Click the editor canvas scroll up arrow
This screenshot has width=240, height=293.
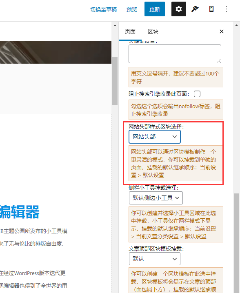point(115,25)
